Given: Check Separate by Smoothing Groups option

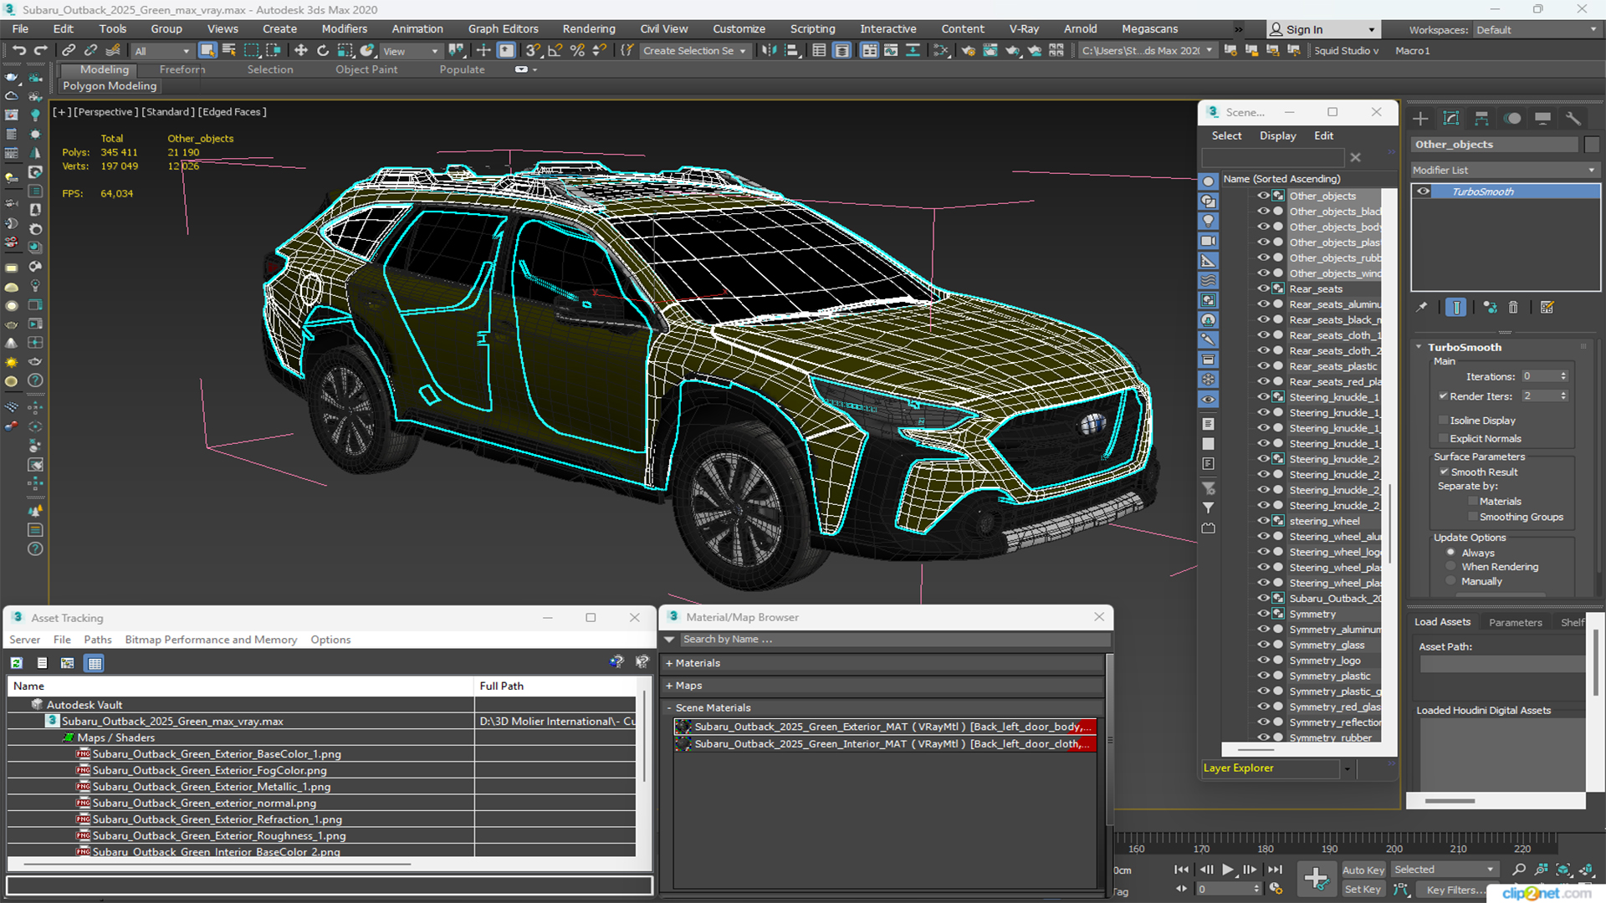Looking at the screenshot, I should pos(1472,518).
